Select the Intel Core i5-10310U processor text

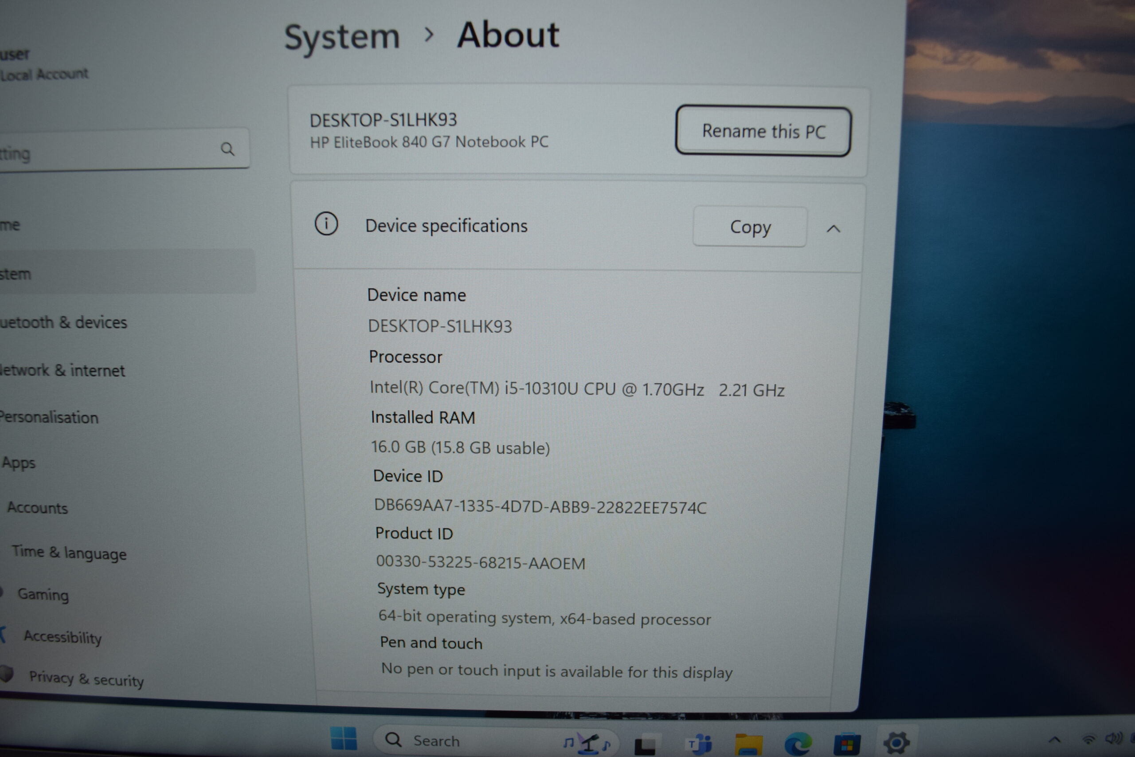click(577, 388)
